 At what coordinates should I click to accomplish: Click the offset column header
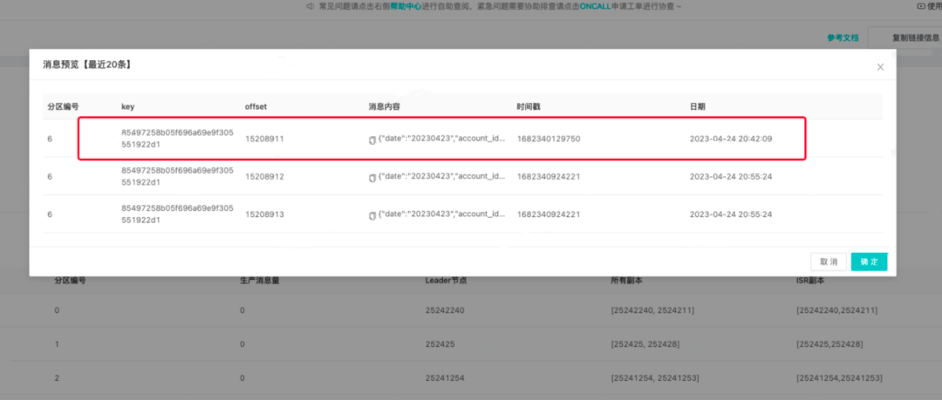[x=256, y=106]
